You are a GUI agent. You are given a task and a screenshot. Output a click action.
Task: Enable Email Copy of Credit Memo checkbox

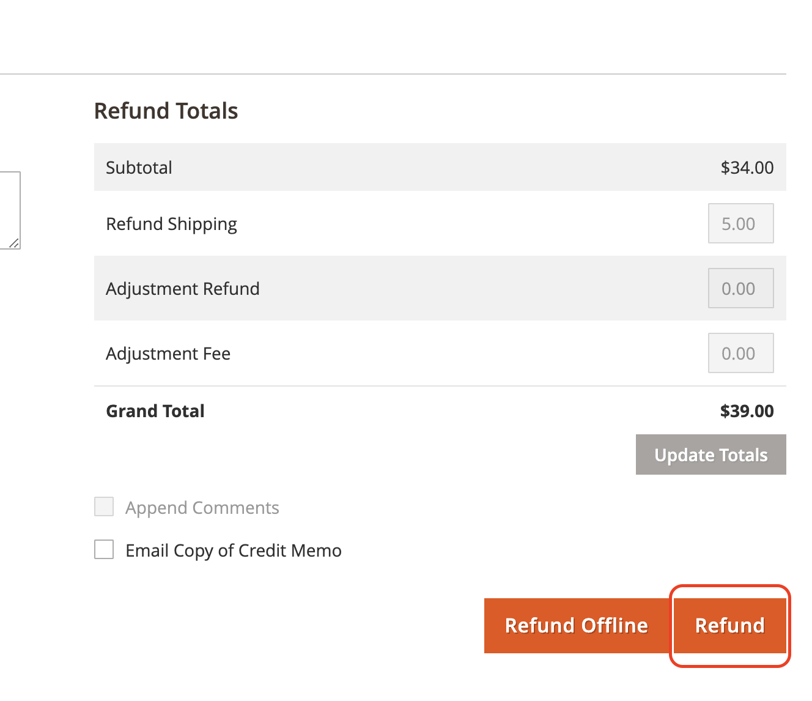point(104,549)
